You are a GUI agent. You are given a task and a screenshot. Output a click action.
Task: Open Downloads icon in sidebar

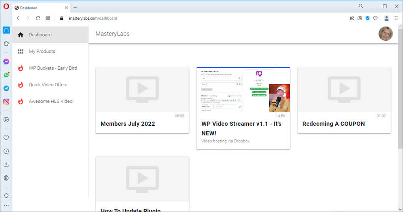6,164
